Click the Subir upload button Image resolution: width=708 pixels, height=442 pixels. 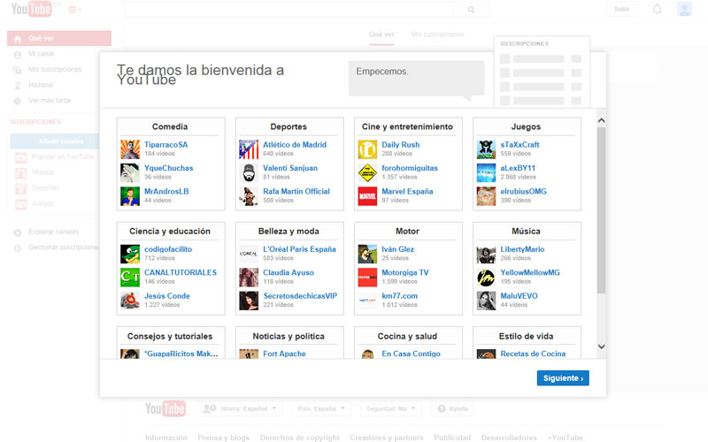pyautogui.click(x=622, y=9)
